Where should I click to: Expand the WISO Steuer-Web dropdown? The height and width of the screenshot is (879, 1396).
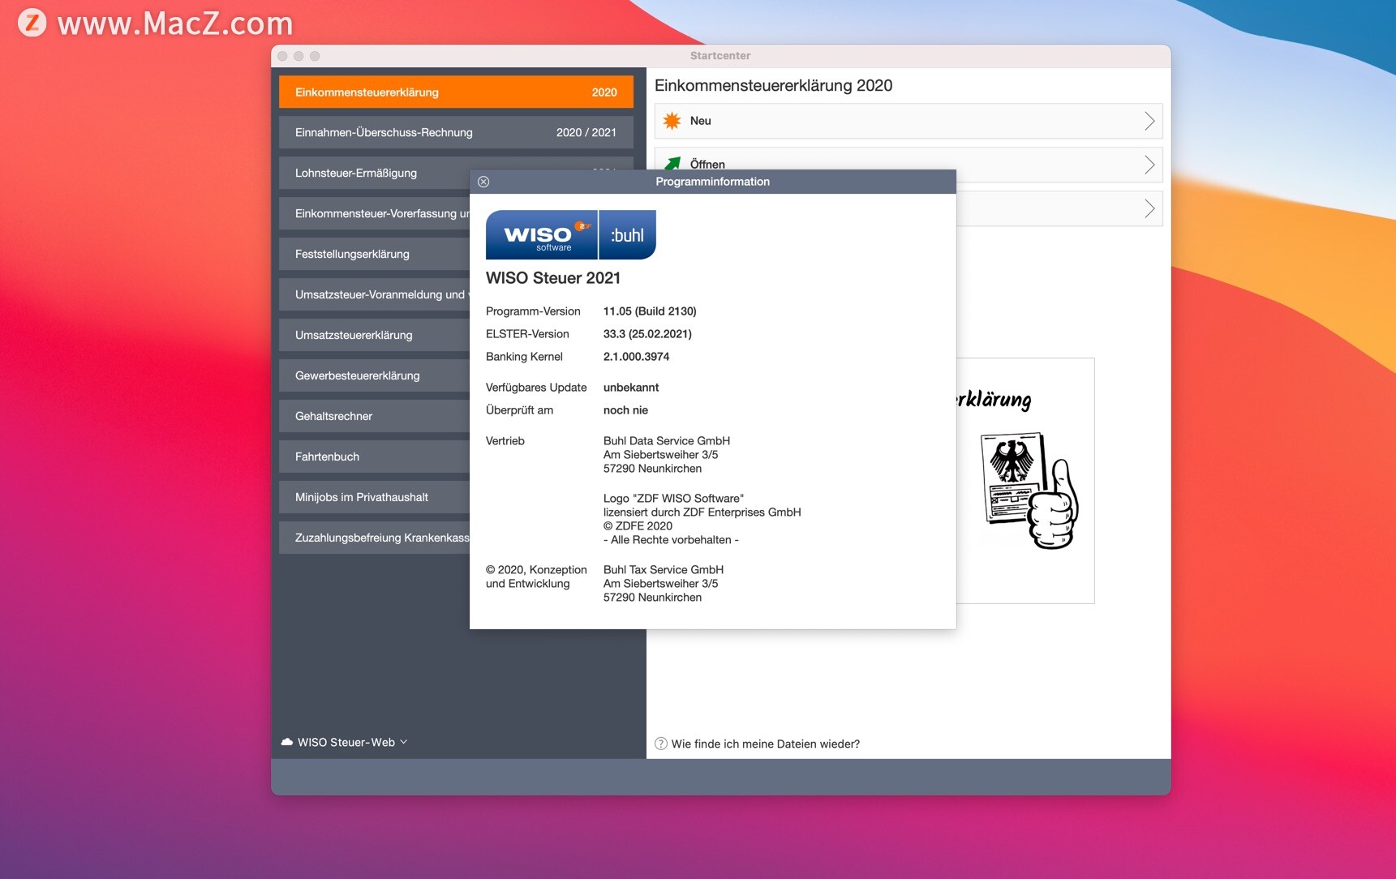[x=345, y=742]
